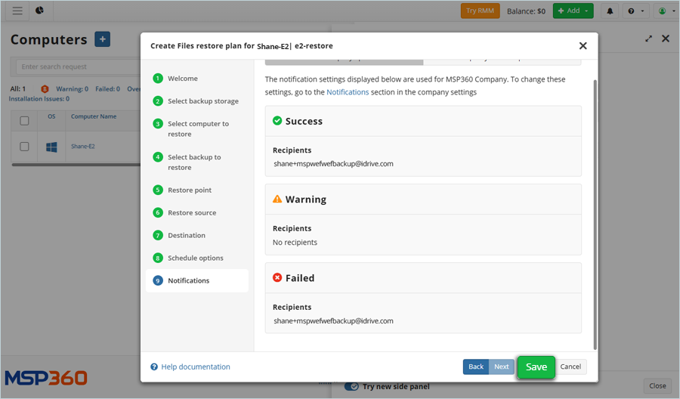Open the notifications bell

coord(610,11)
